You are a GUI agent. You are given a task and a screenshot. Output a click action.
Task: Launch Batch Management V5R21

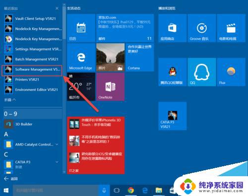click(33, 59)
